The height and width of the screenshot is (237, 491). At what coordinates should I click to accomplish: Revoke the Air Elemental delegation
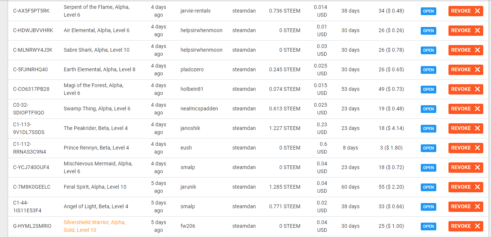(x=465, y=31)
